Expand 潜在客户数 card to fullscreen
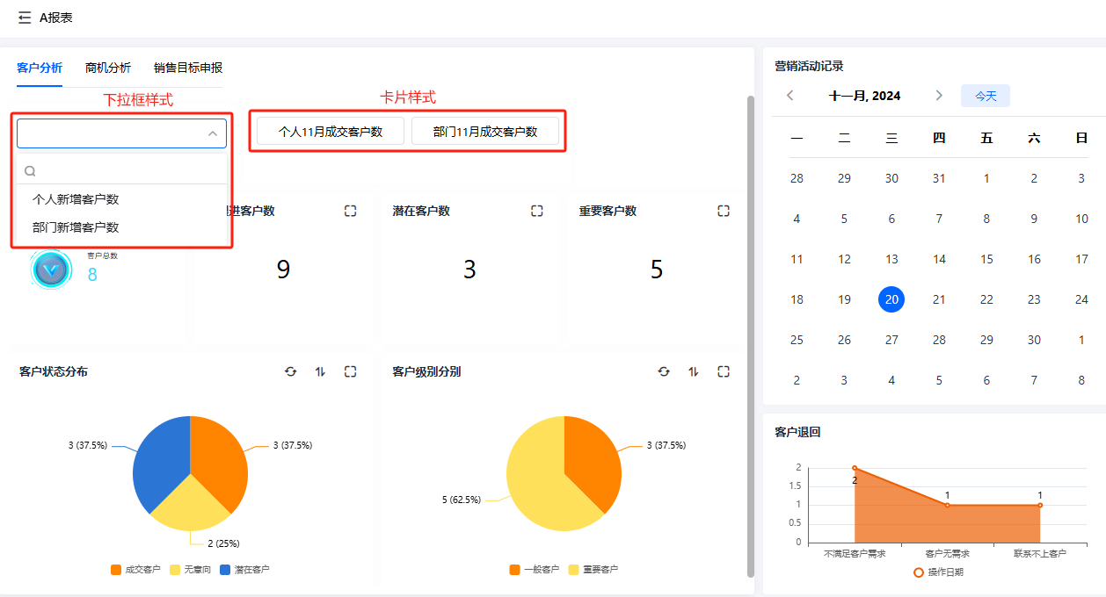This screenshot has width=1106, height=597. (x=537, y=211)
